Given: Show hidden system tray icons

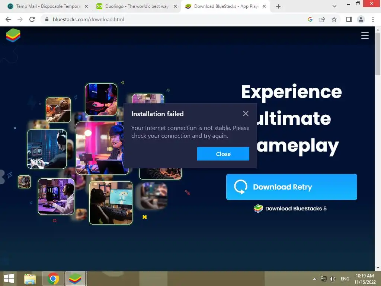Looking at the screenshot, I should 314,279.
